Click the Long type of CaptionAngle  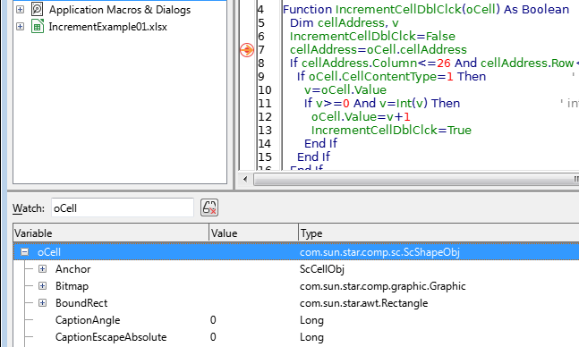(x=311, y=320)
